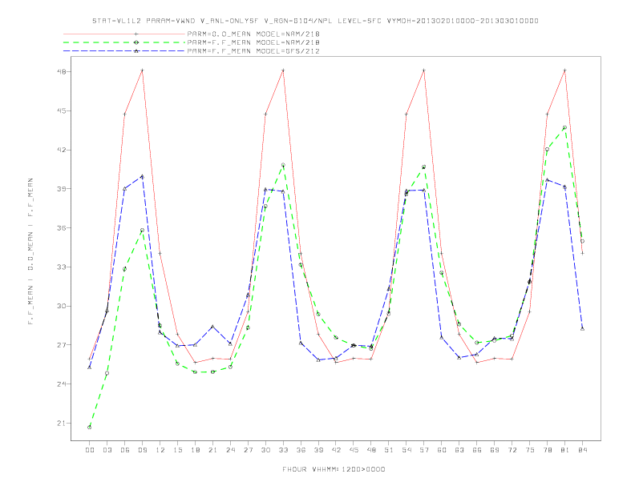
Task: Click x-axis forecast hour label 18
Action: click(195, 450)
